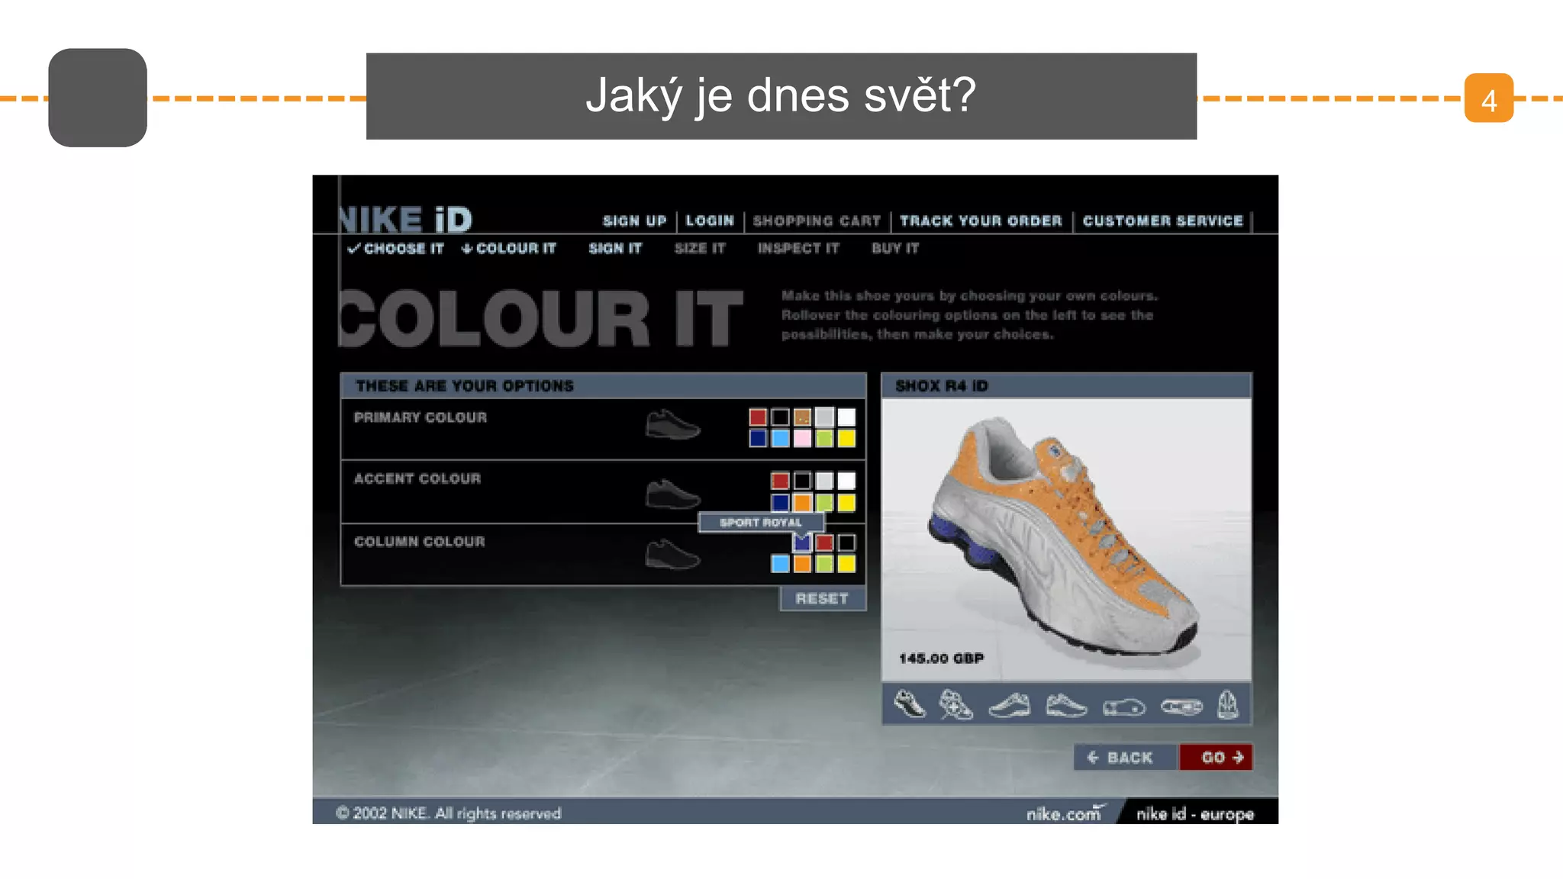The height and width of the screenshot is (879, 1563).
Task: Set accent colour to white
Action: [x=846, y=481]
